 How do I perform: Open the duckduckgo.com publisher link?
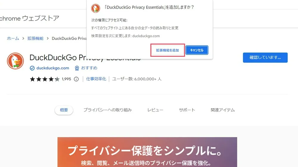coord(53,68)
